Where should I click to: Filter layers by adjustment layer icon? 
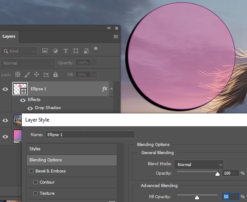pos(55,50)
